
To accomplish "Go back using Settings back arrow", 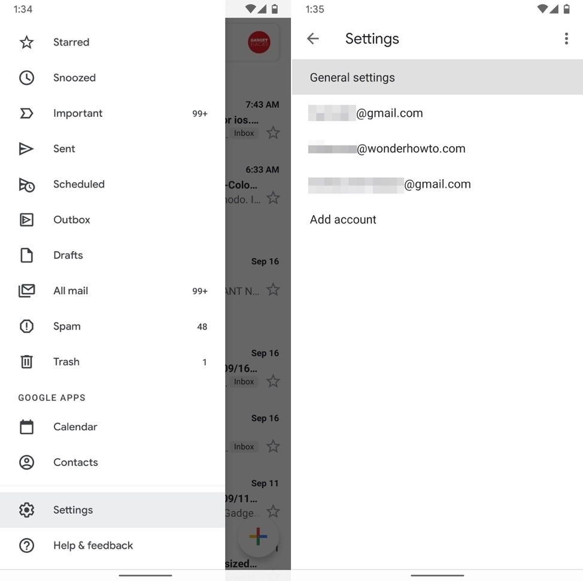I will pos(313,39).
